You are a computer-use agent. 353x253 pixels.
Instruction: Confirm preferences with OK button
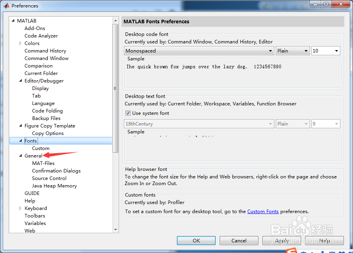coord(196,240)
